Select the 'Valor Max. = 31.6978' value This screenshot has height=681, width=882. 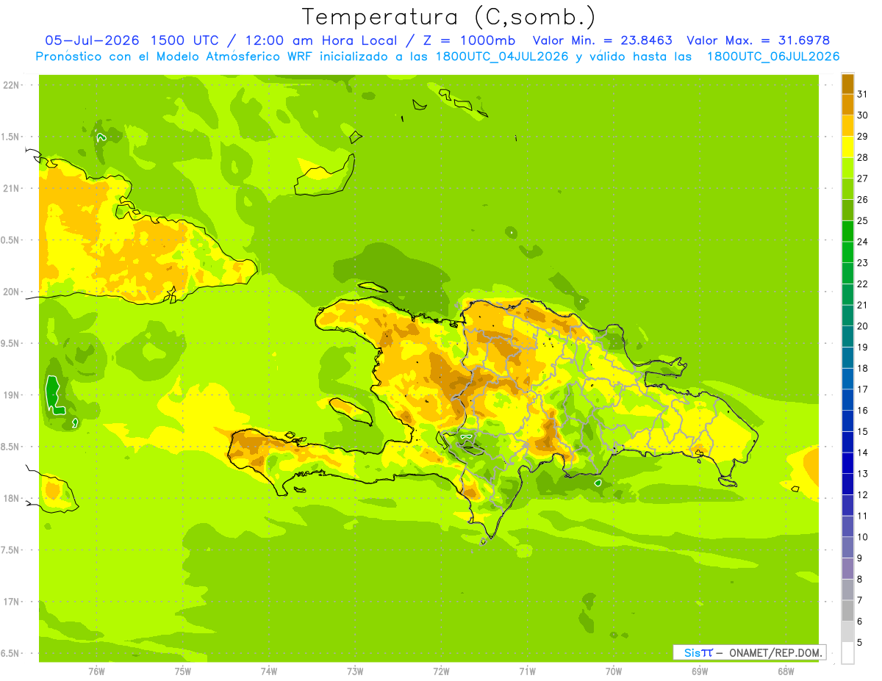coord(759,40)
